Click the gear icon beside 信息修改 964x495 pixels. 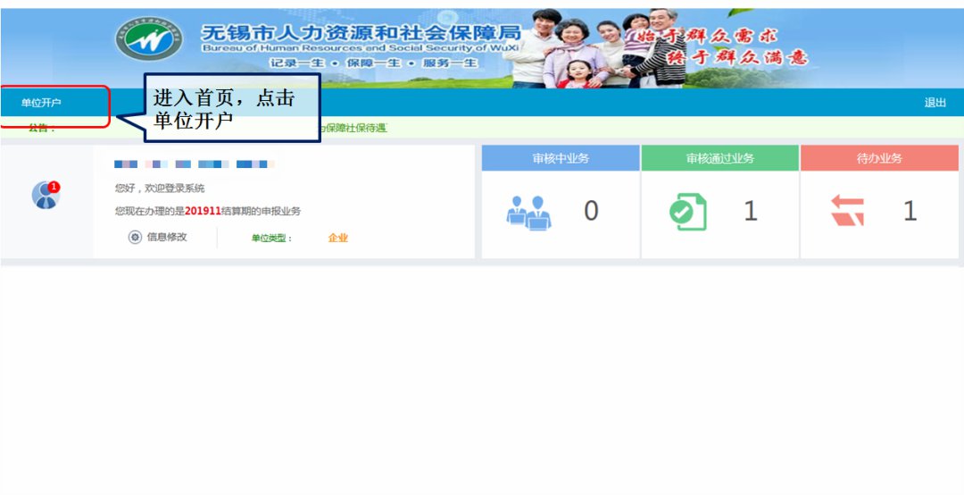[x=136, y=237]
